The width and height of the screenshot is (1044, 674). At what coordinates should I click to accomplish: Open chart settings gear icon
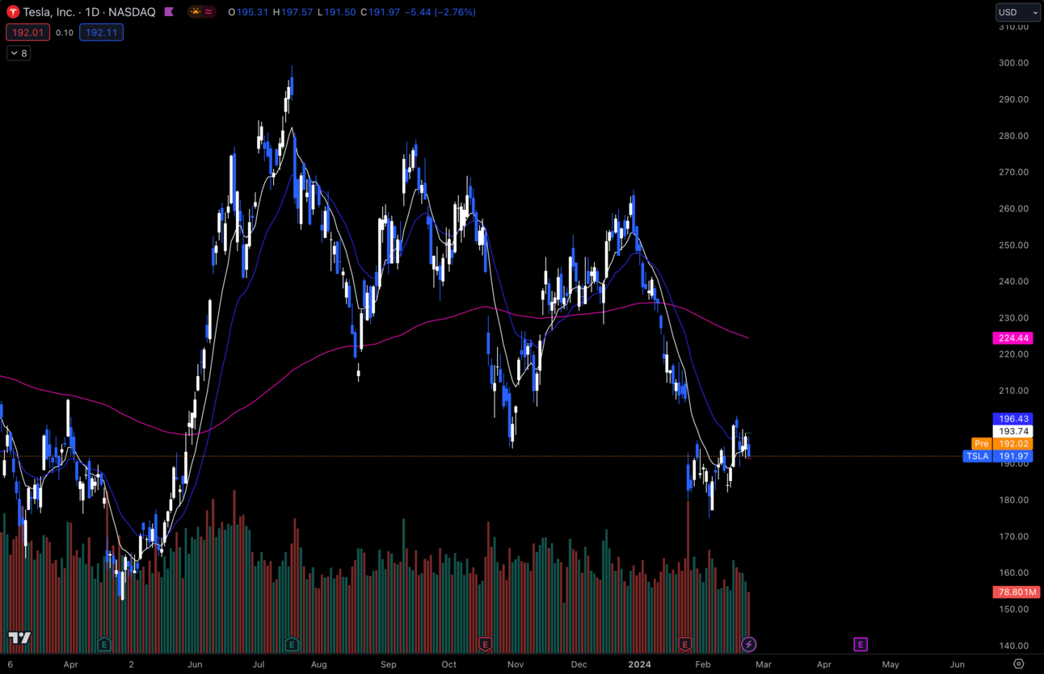1018,664
